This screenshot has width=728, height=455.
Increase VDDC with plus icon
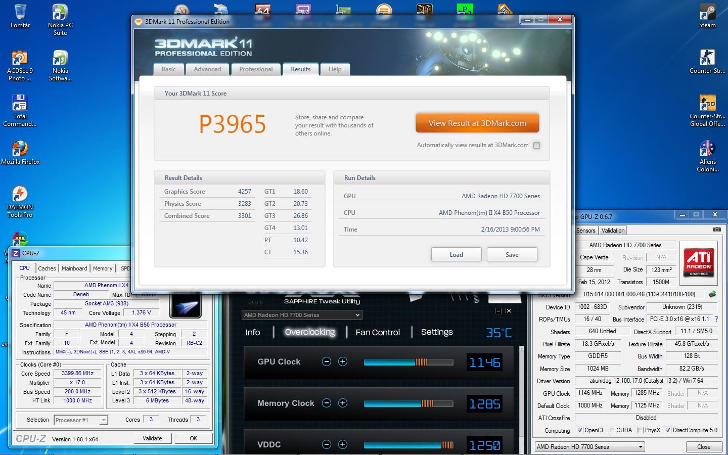click(x=343, y=444)
